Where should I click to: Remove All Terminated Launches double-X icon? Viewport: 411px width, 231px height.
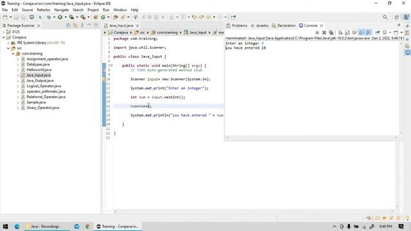click(331, 33)
